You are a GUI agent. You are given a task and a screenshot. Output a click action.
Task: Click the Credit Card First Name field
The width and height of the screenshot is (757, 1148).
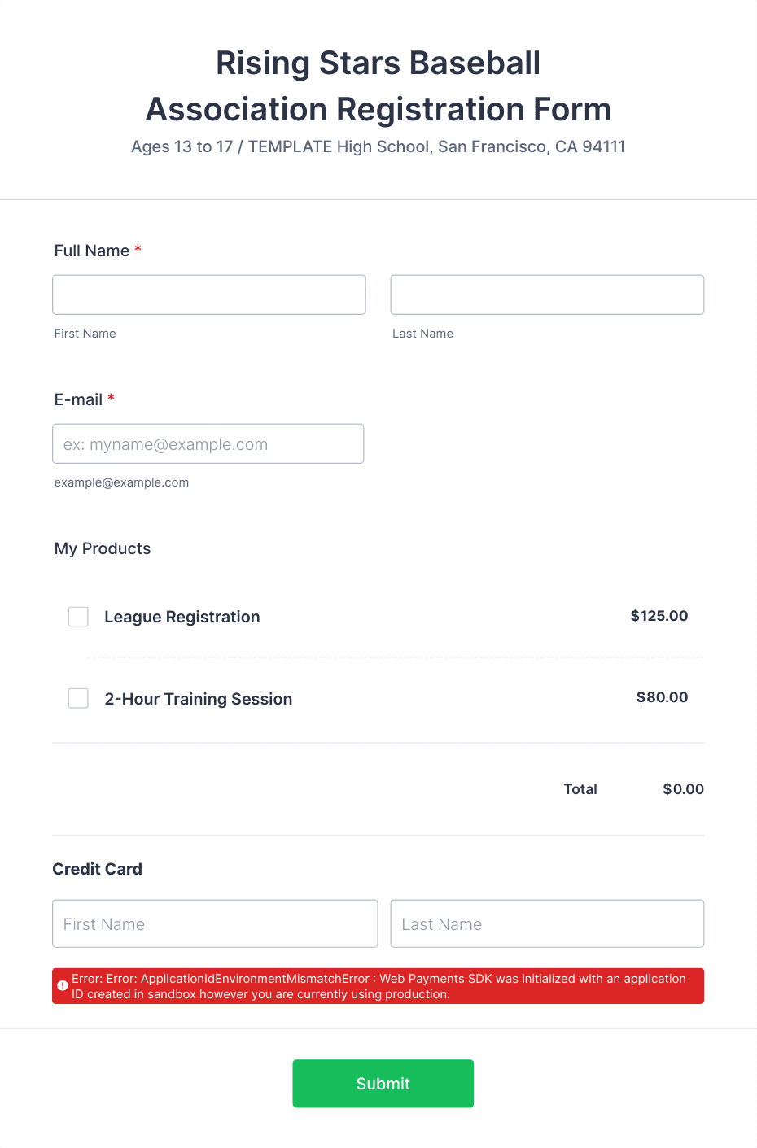(215, 923)
